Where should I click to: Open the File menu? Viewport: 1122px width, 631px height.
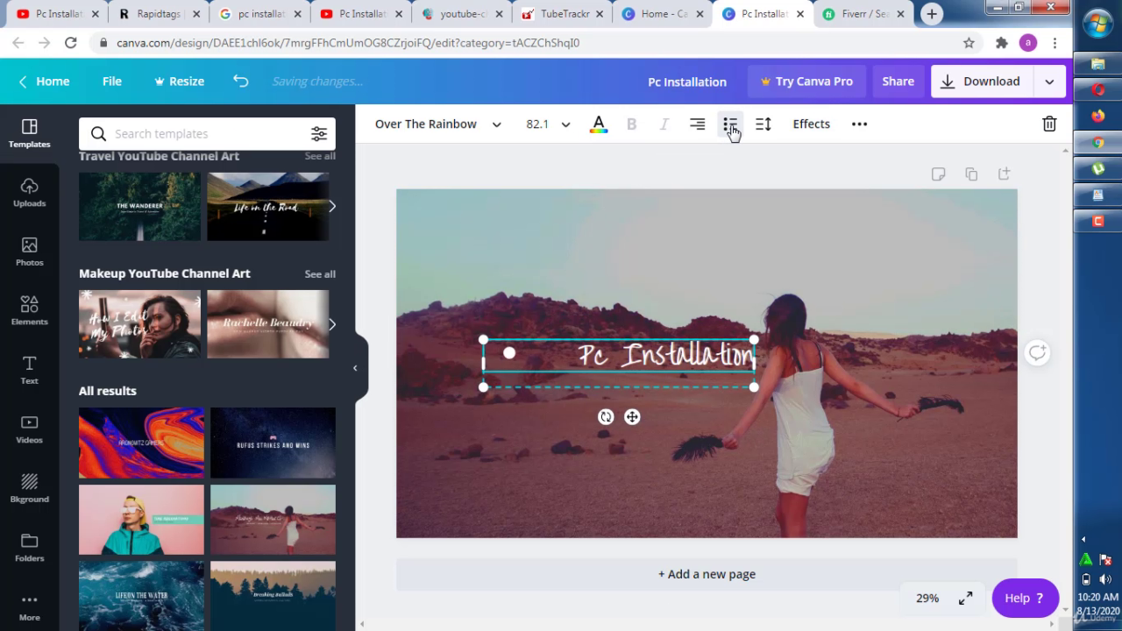pyautogui.click(x=112, y=82)
